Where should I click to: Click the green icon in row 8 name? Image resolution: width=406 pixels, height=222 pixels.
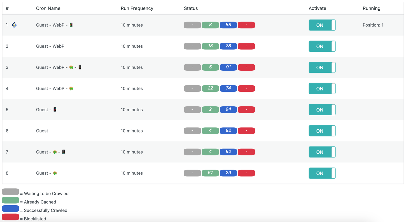click(x=55, y=173)
